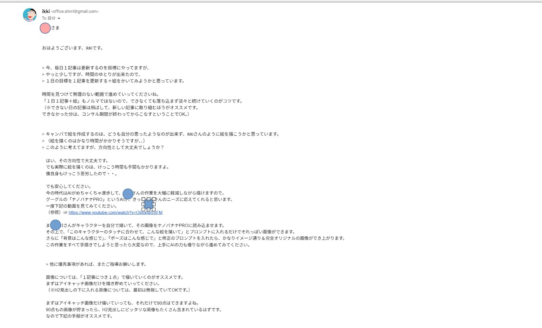Click the greeting line おはようございます、ikkiです。
Screen dimensions: 542x328
(73, 48)
